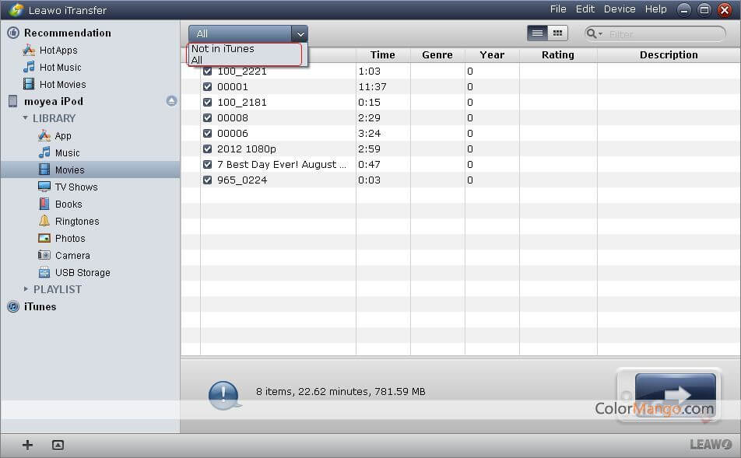
Task: Switch to grid thumbnail view
Action: click(x=557, y=33)
